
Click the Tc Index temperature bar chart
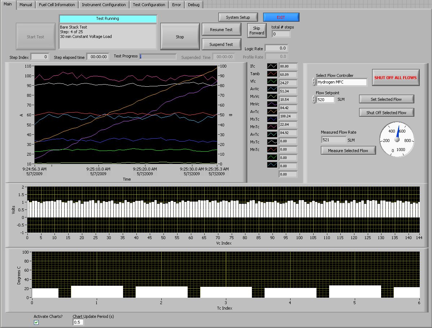coord(226,275)
